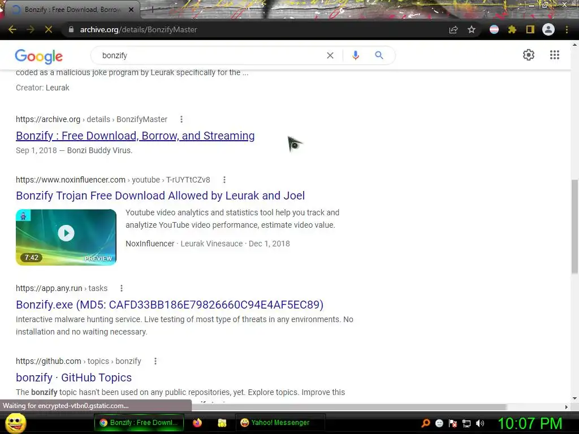This screenshot has width=579, height=434.
Task: Close the Bonzify browser tab
Action: (131, 10)
